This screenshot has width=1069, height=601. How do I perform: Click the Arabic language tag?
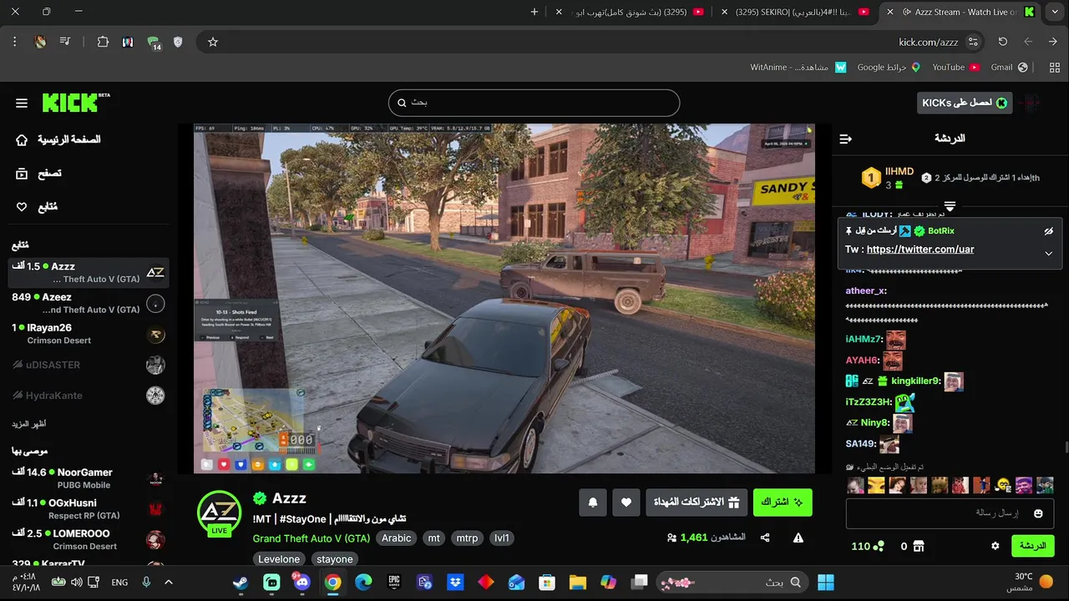point(397,538)
